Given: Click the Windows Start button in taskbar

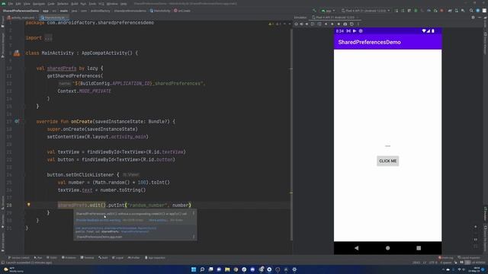Looking at the screenshot, I should [194, 269].
